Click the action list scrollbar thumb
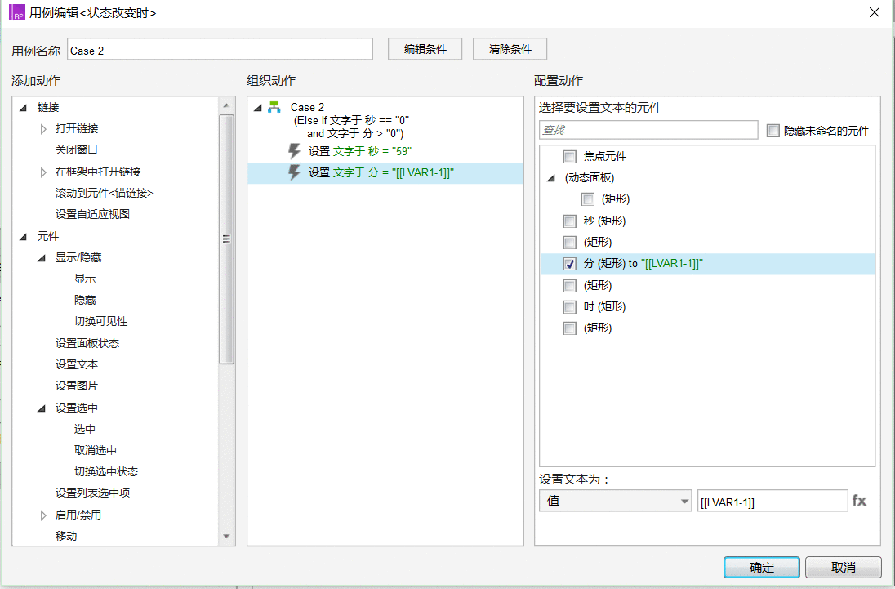This screenshot has height=589, width=895. (x=226, y=239)
